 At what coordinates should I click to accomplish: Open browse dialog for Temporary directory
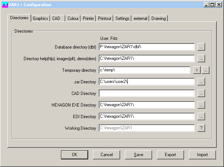pos(206,70)
